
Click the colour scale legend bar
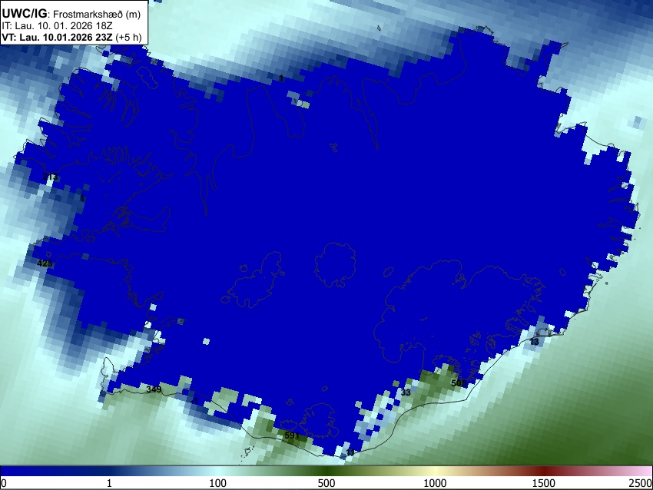(326, 472)
